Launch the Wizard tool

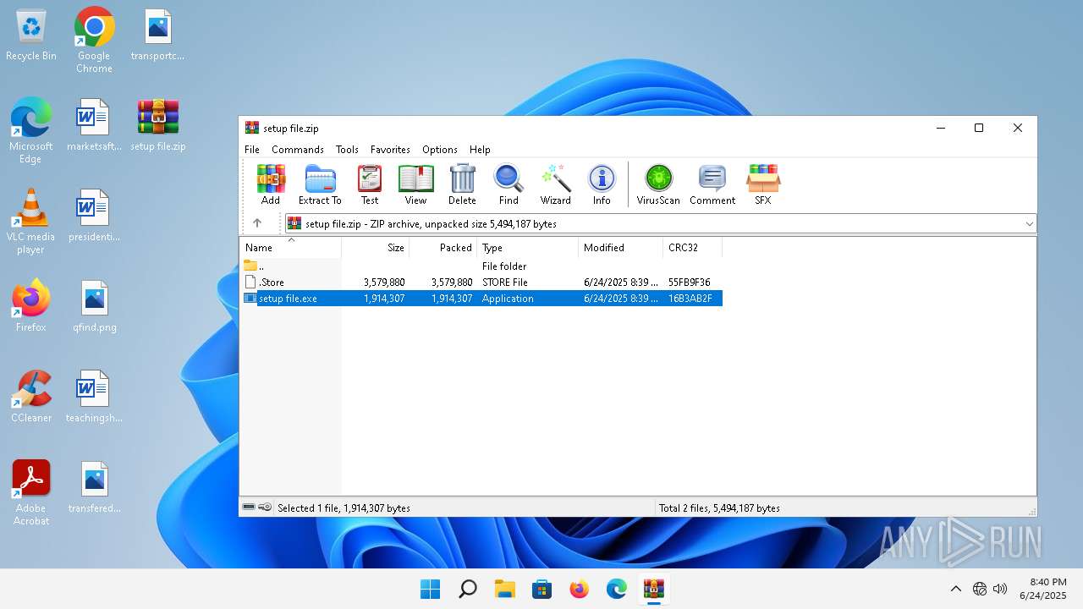point(556,184)
